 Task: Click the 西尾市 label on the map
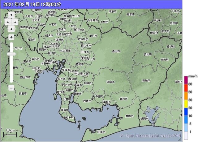coord(87,101)
